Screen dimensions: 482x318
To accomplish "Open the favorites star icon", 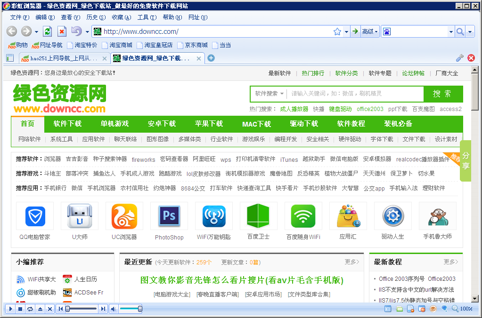I will (x=337, y=31).
